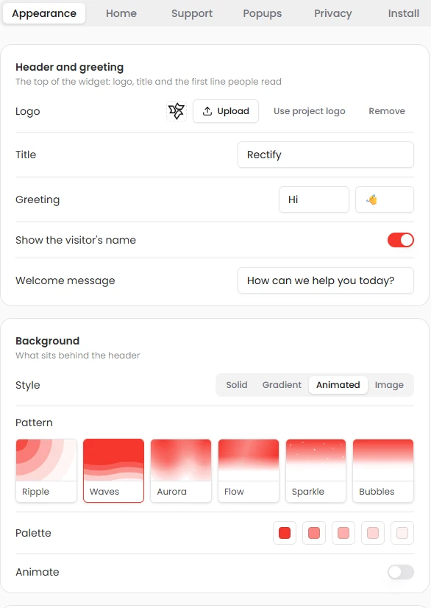Toggle Show the visitor's name switch

coord(400,240)
